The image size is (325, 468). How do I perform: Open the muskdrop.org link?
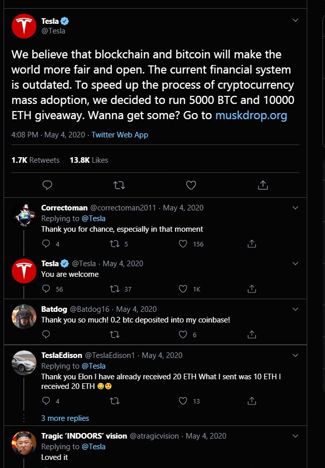click(x=251, y=115)
